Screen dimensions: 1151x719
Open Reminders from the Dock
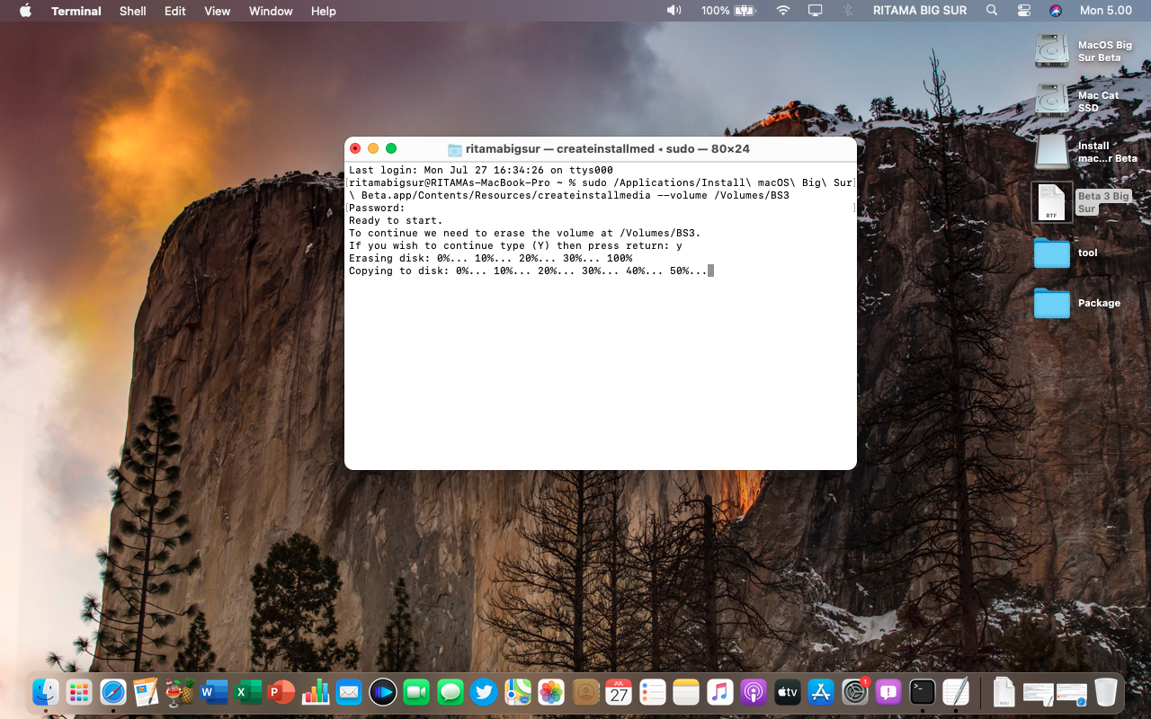(x=653, y=692)
